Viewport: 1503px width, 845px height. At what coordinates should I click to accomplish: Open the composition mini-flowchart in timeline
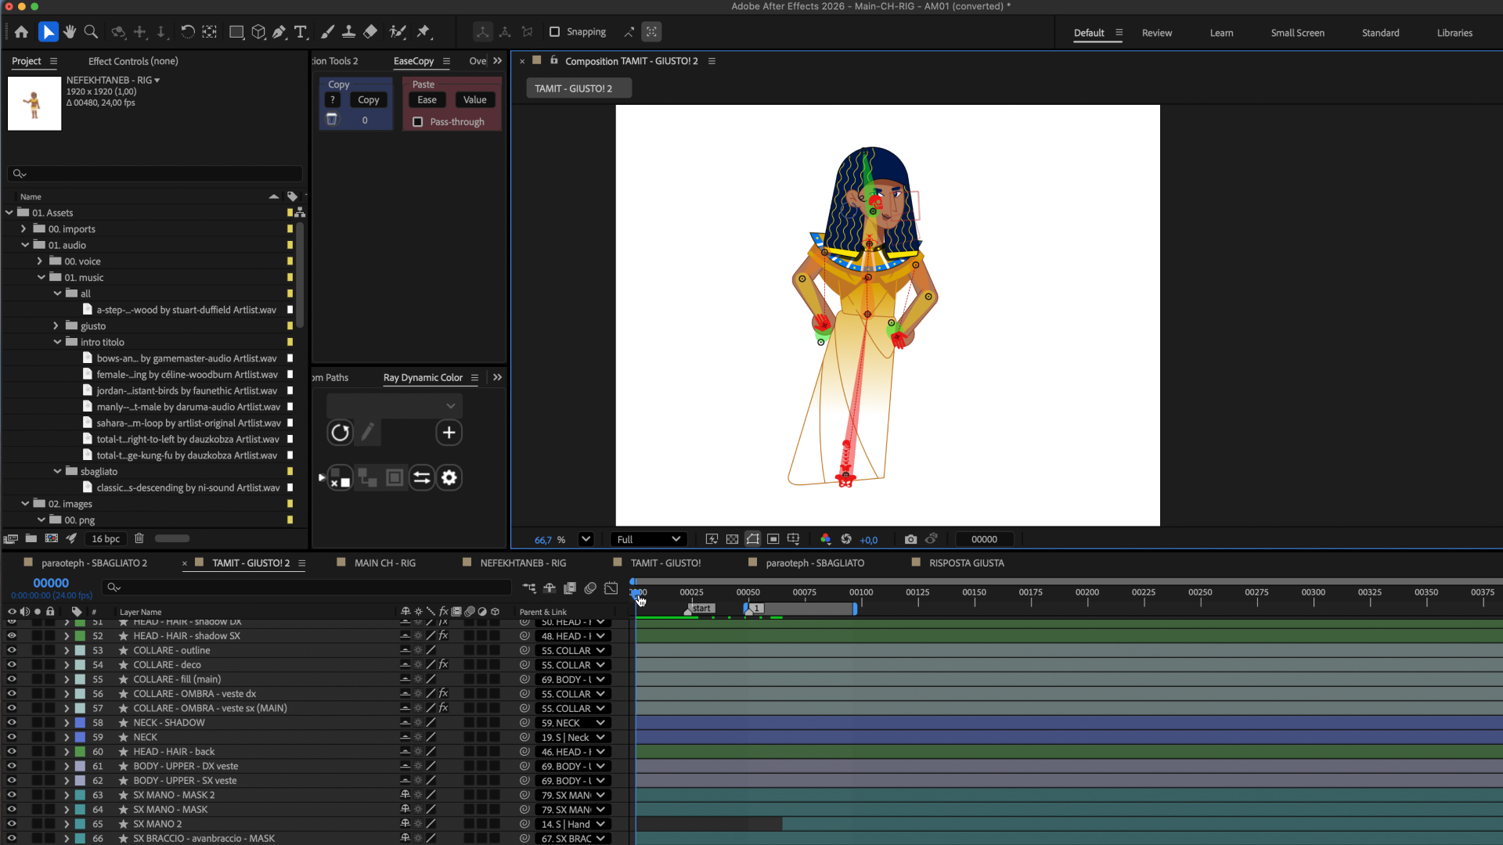pos(530,588)
